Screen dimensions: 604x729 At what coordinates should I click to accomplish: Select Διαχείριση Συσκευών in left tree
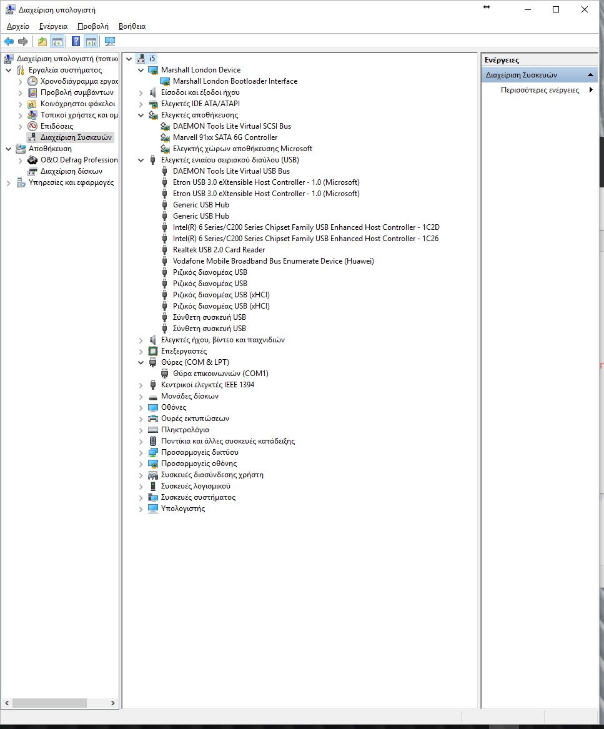point(76,137)
